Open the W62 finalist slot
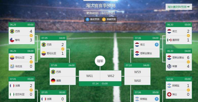The height and width of the screenshot is (102, 198). tap(111, 76)
